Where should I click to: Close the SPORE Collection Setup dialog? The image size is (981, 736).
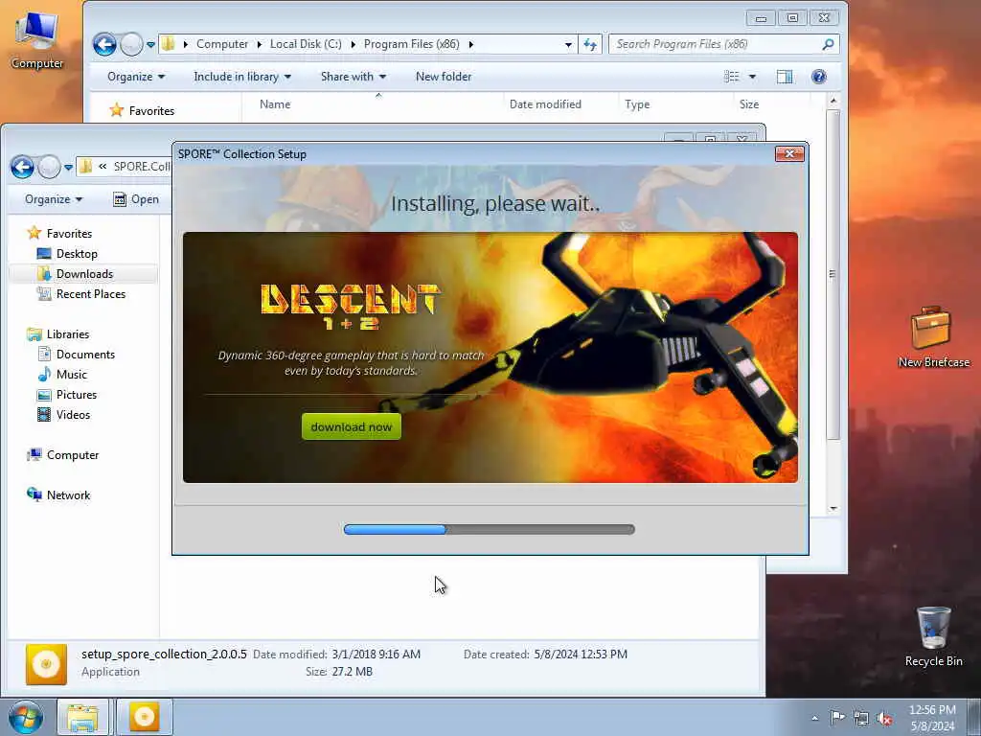click(x=789, y=154)
